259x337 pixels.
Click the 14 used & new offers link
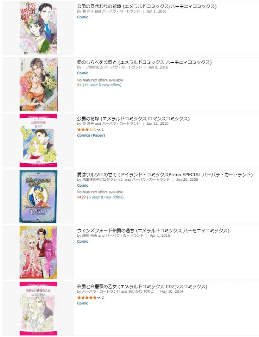tap(102, 85)
